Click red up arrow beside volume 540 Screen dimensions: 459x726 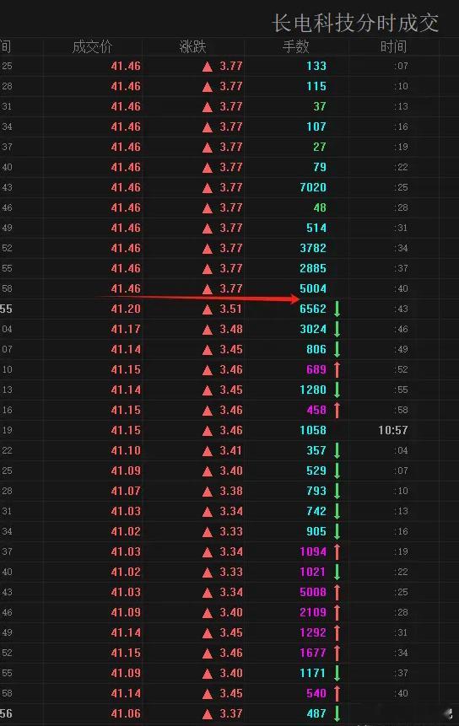click(337, 693)
